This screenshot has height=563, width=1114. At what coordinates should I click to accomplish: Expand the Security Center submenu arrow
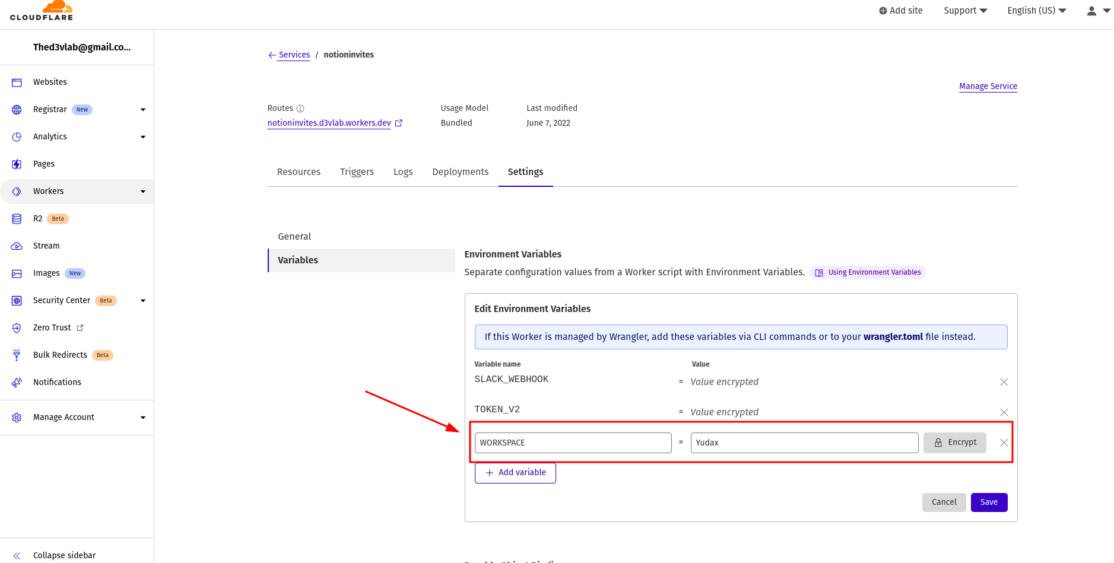pos(143,301)
